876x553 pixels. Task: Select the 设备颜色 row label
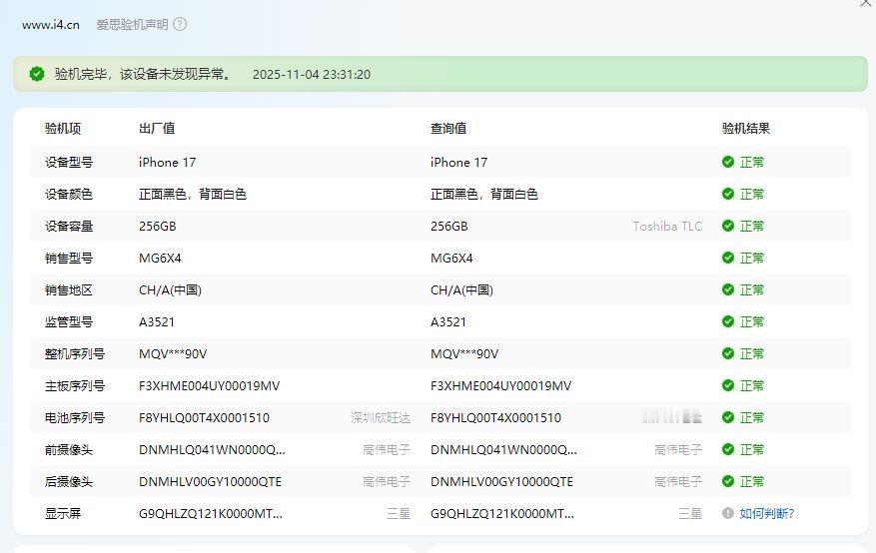click(69, 195)
